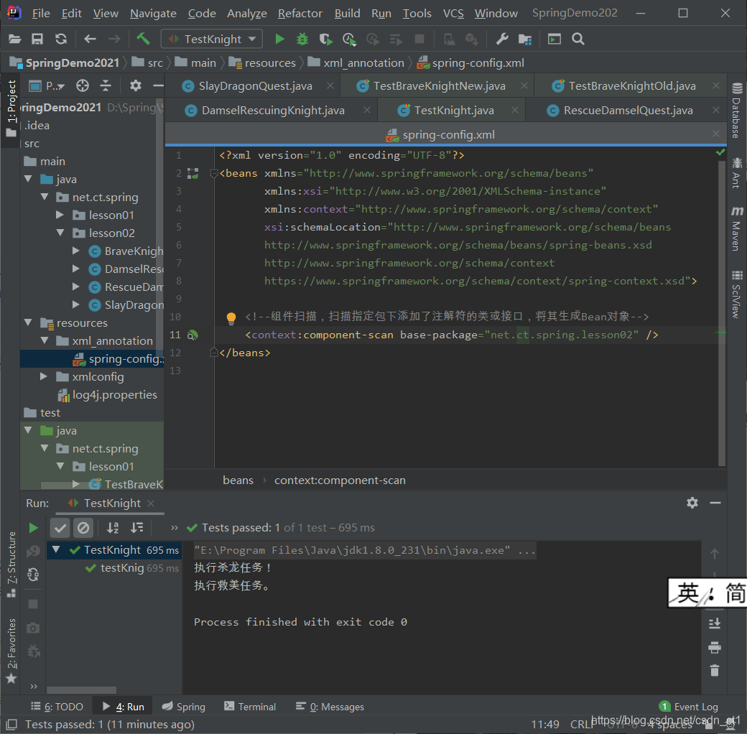The image size is (747, 734).
Task: Expand the lesson01 package under main
Action: [x=60, y=215]
